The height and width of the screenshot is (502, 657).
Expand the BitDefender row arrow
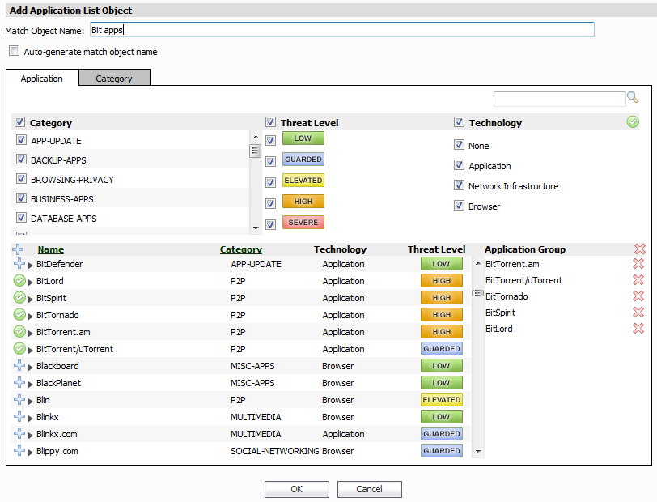point(31,265)
